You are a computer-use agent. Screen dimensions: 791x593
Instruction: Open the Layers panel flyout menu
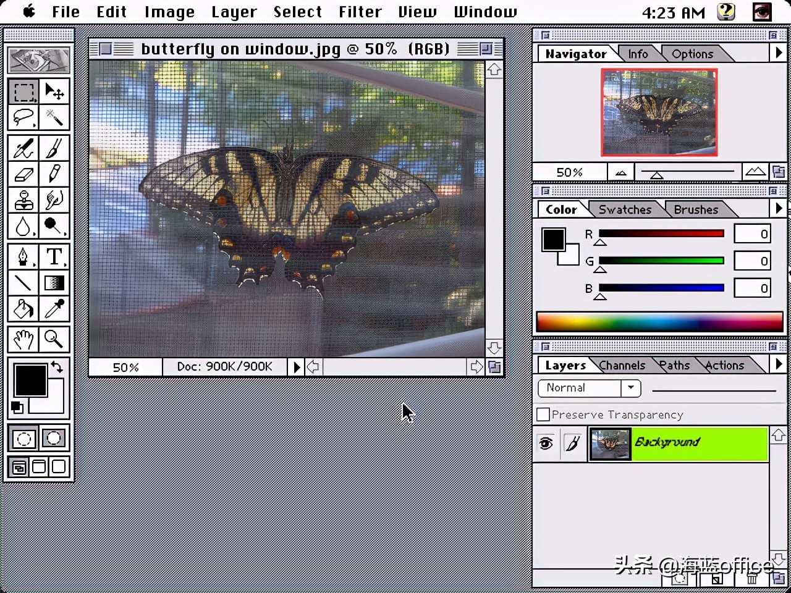click(x=779, y=365)
